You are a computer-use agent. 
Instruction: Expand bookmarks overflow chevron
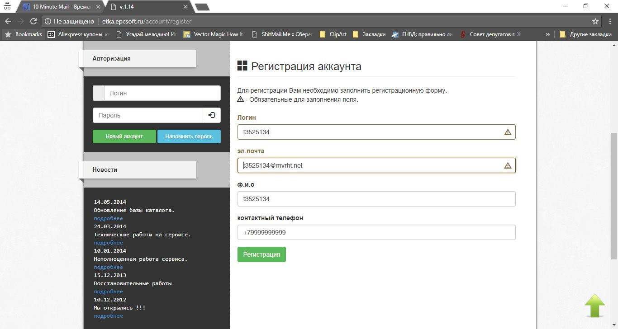tap(548, 34)
